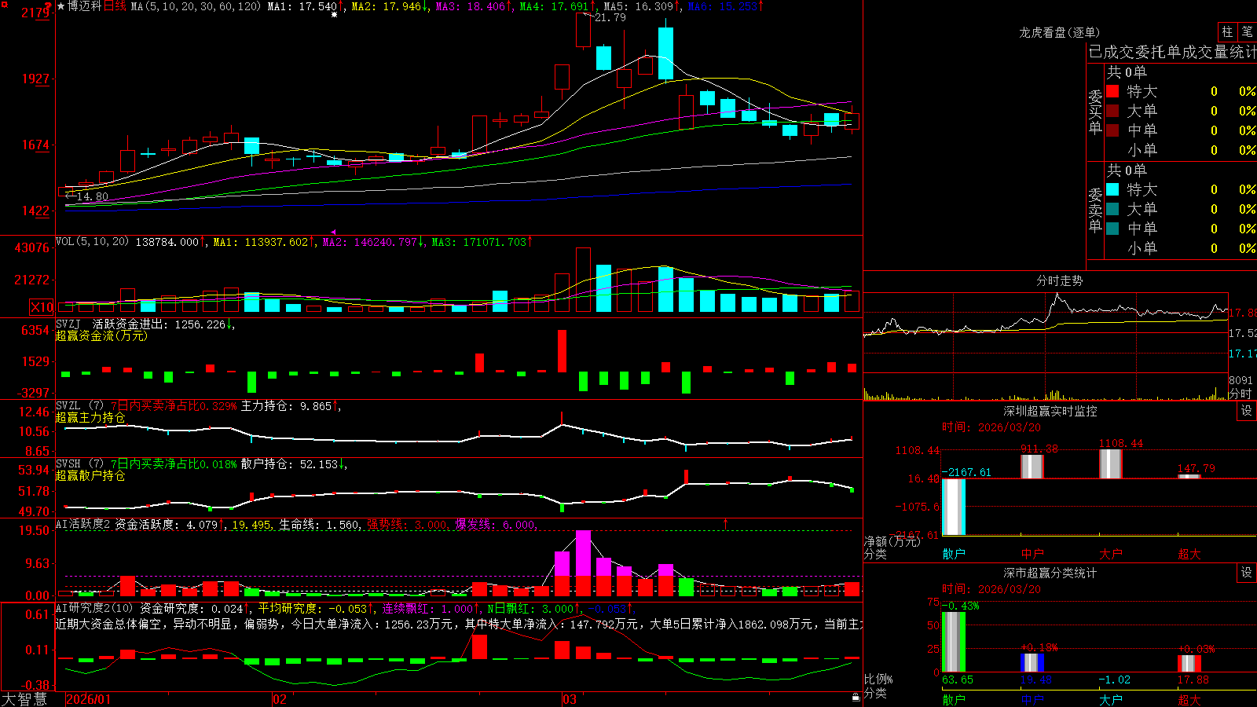Switch 龙虎看盘 to 柱 bar view
The height and width of the screenshot is (707, 1257).
point(1227,32)
